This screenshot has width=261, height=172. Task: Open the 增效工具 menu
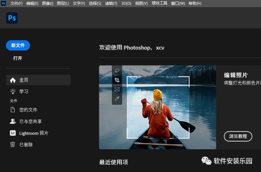(x=160, y=3)
